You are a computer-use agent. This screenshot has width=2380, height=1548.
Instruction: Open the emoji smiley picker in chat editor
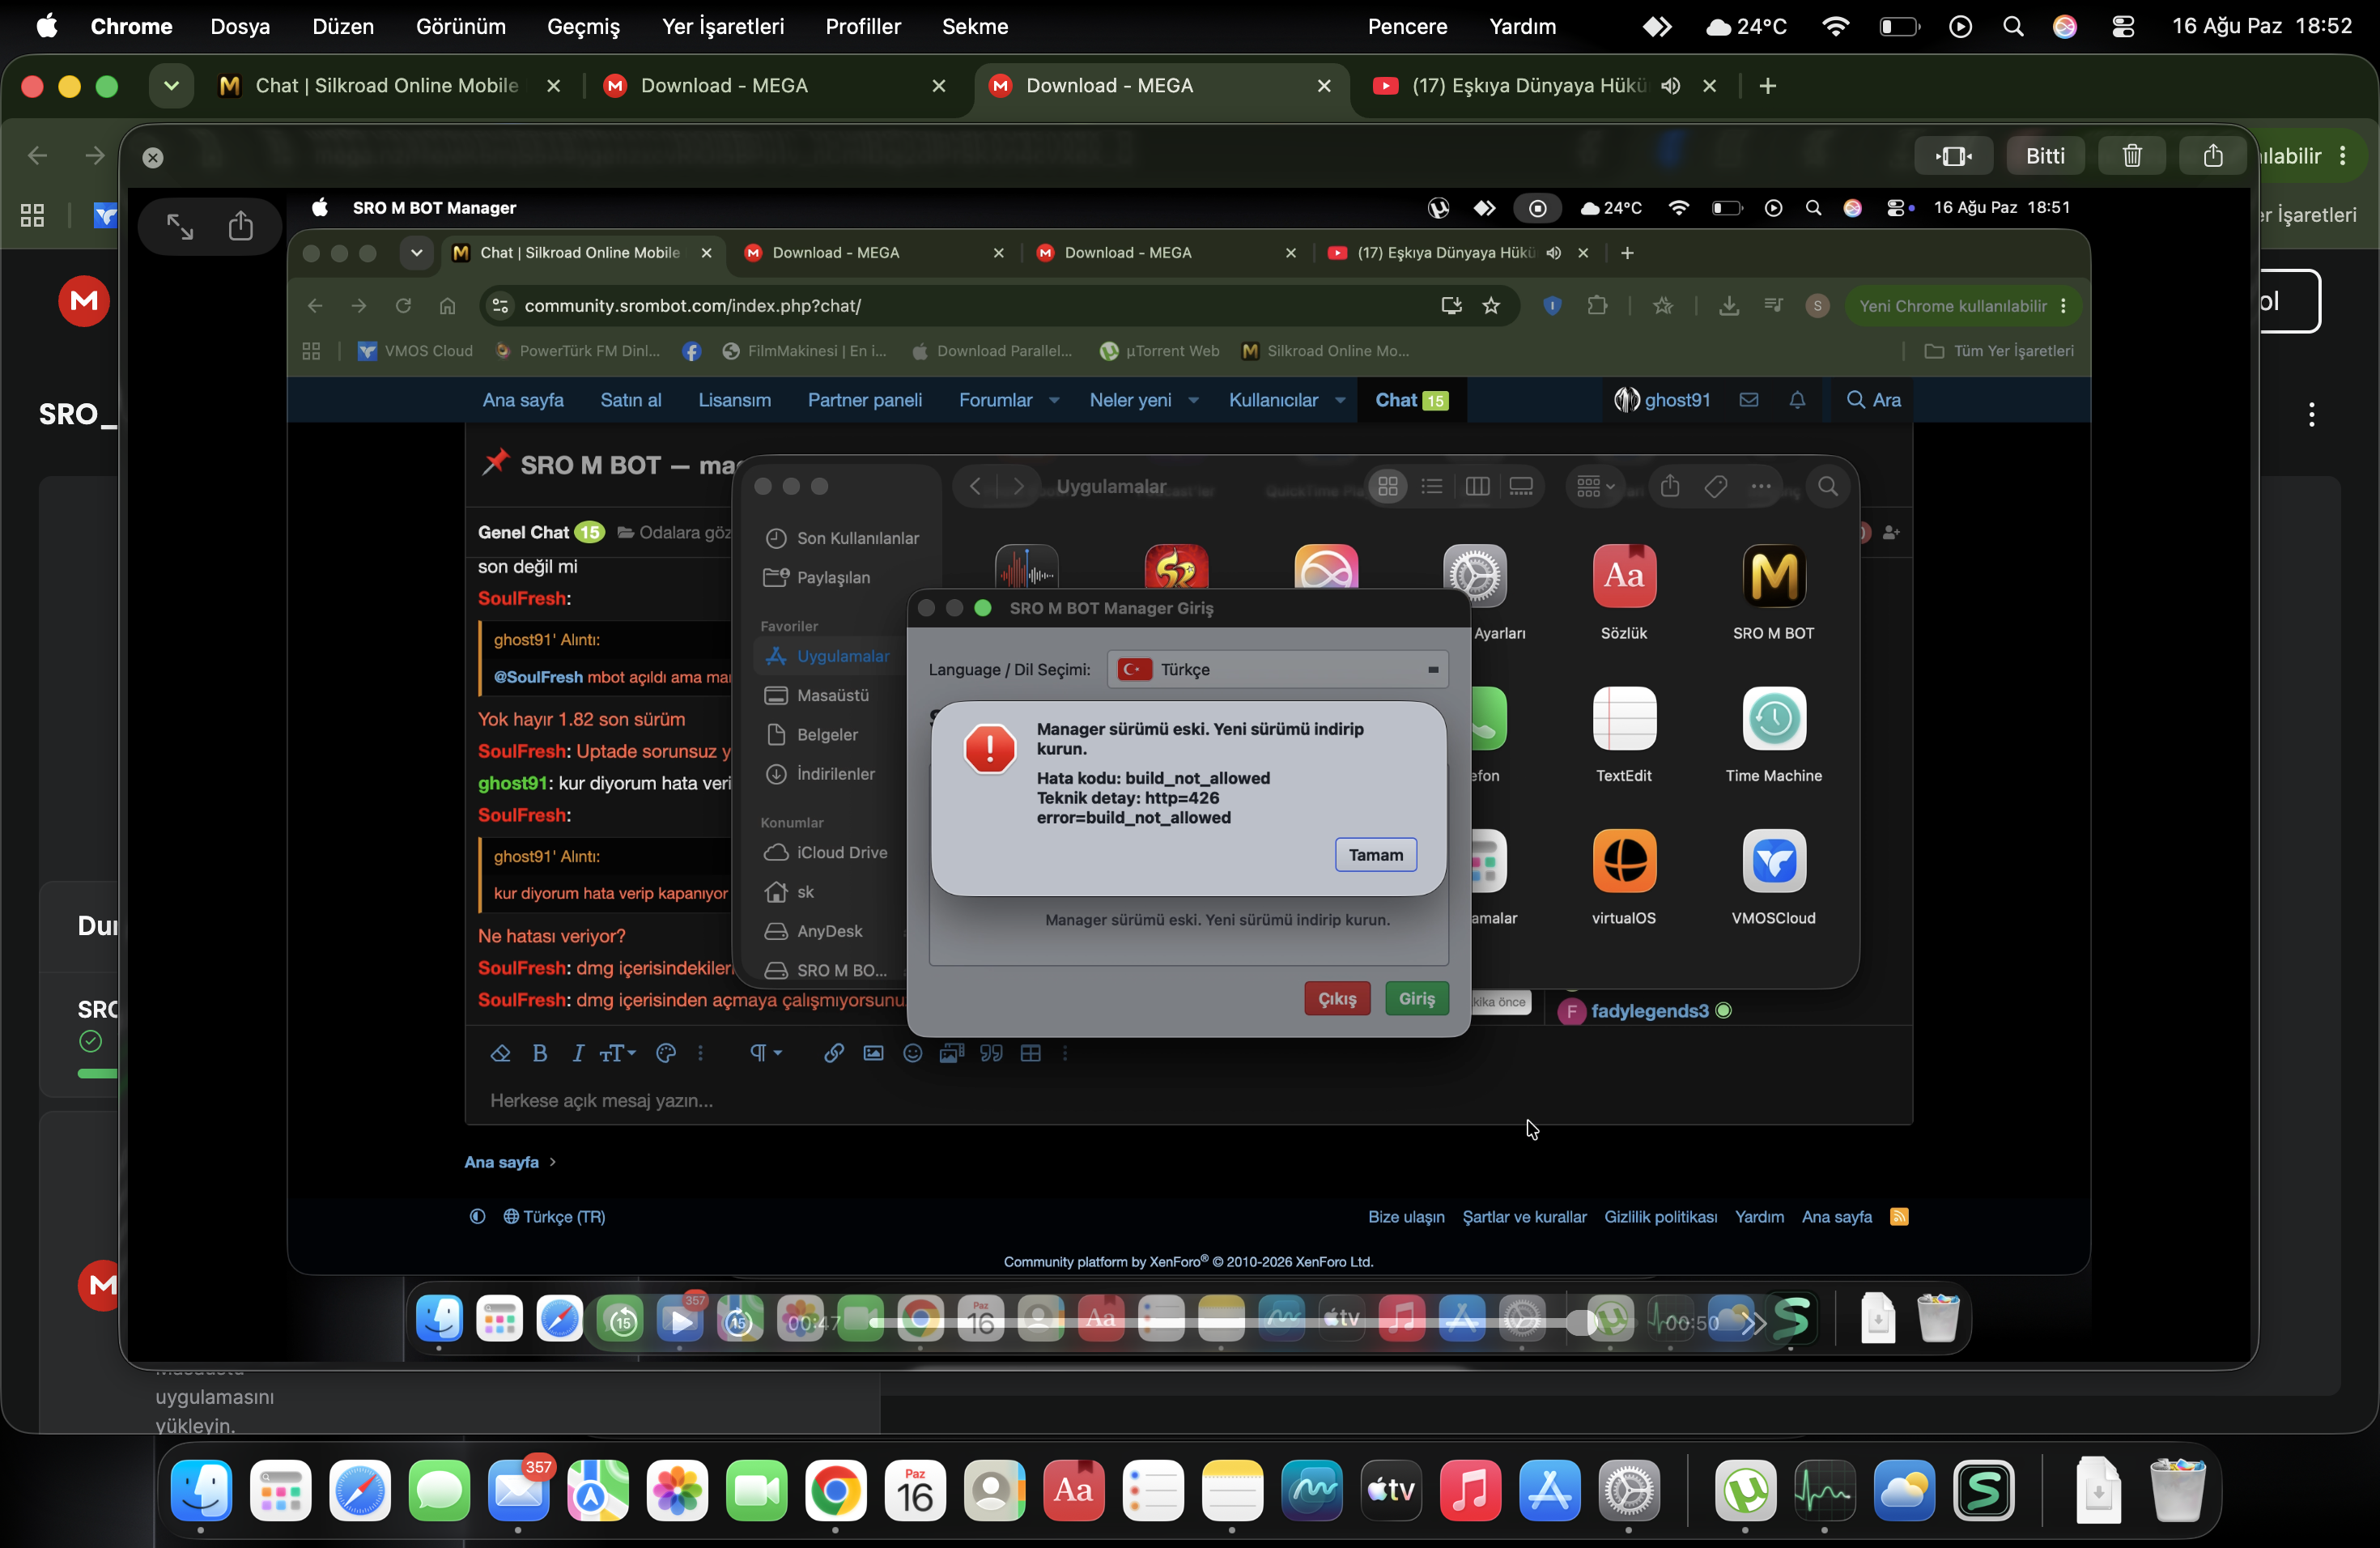pyautogui.click(x=912, y=1053)
